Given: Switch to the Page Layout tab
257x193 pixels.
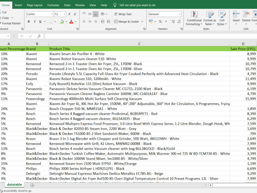Looking at the screenshot, I should (x=35, y=5).
